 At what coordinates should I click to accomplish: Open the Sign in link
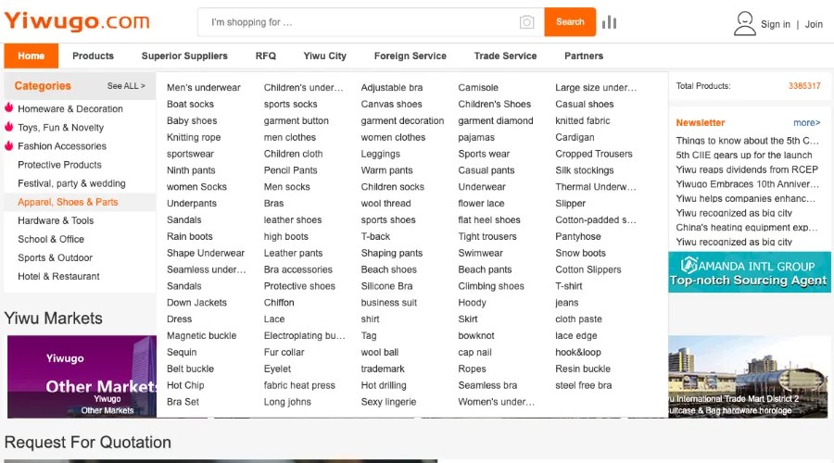pyautogui.click(x=775, y=24)
